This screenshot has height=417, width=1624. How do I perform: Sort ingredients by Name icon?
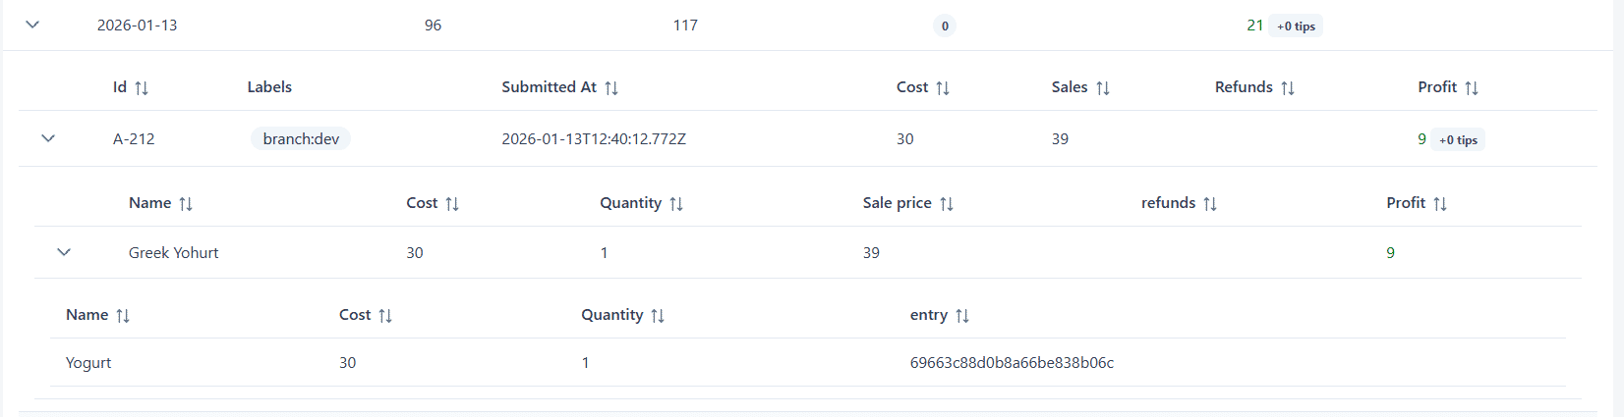[x=123, y=316]
